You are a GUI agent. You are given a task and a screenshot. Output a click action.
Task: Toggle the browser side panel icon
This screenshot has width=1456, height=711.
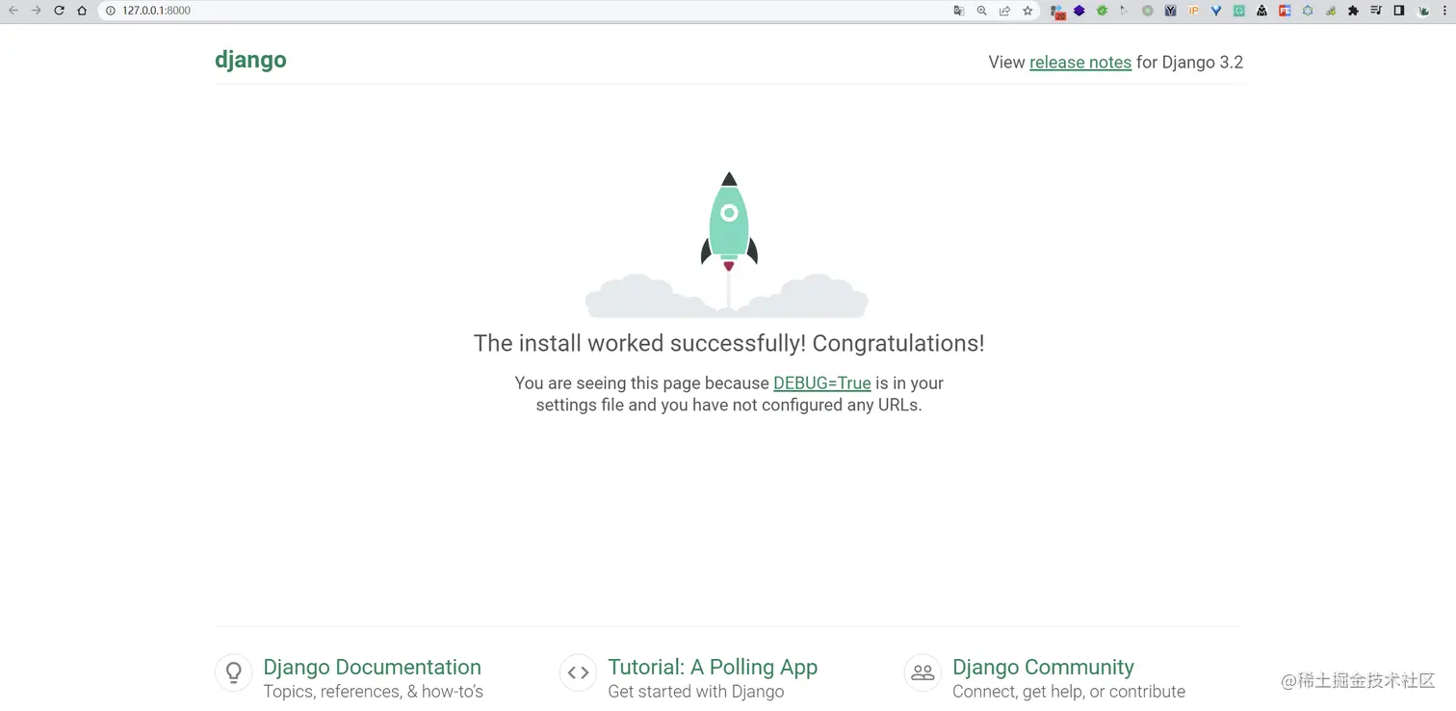[x=1399, y=11]
